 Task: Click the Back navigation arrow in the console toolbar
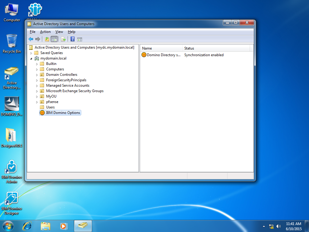30,39
